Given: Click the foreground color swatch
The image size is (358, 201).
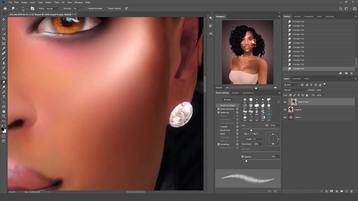Looking at the screenshot, I should tap(2, 130).
